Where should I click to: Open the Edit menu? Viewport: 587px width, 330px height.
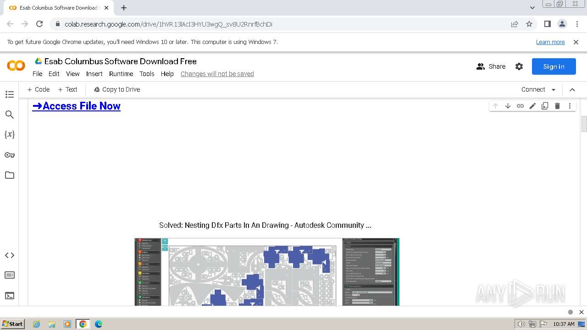click(x=54, y=74)
